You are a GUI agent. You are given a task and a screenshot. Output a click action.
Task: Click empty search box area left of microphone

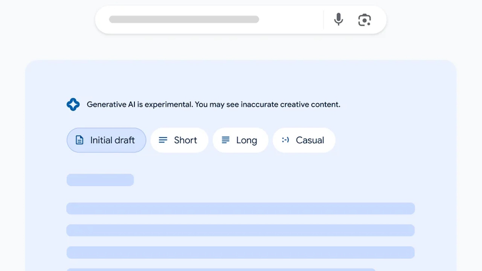click(x=290, y=20)
